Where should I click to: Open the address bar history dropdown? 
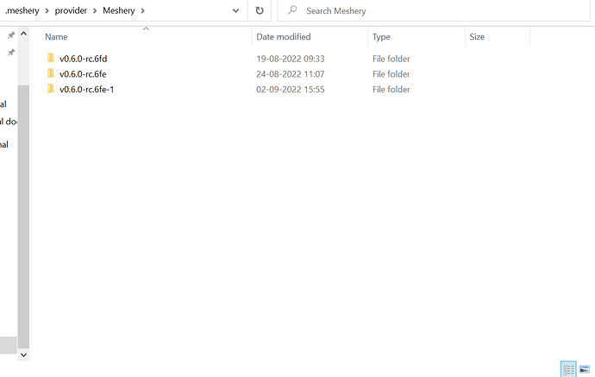pyautogui.click(x=235, y=10)
